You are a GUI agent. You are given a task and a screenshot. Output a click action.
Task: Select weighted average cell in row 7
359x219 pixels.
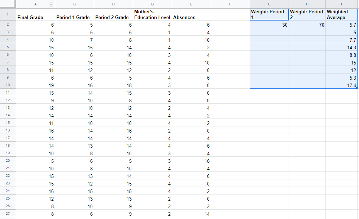point(341,62)
